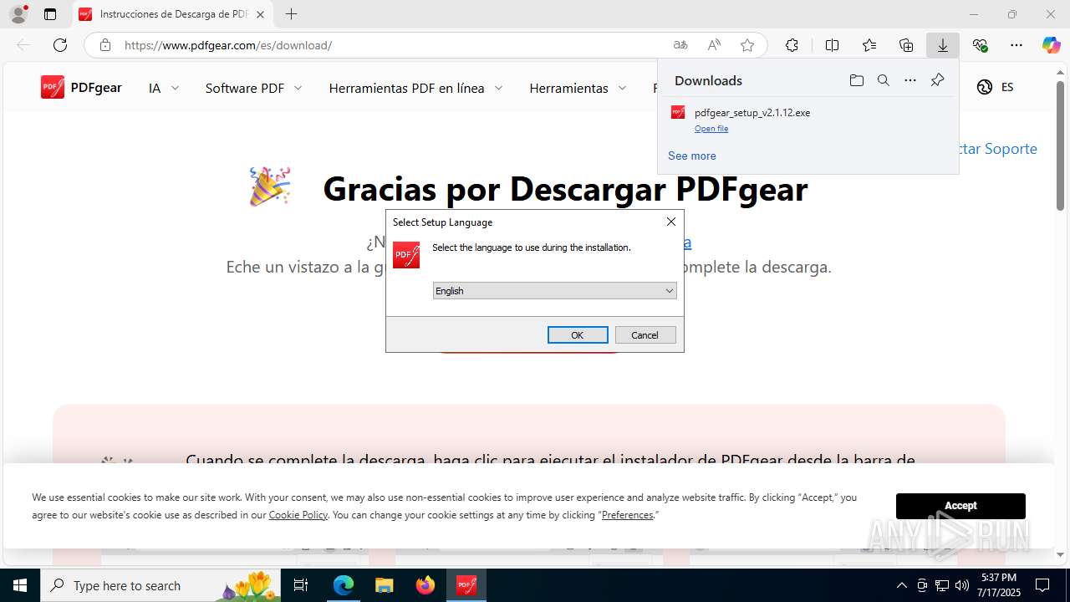Open browser essentials heart icon
This screenshot has height=602, width=1070.
click(x=980, y=45)
